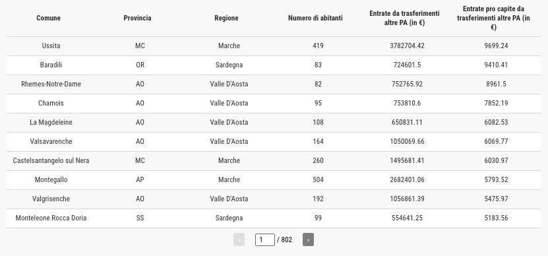Click the previous page arrow button

pos(239,240)
